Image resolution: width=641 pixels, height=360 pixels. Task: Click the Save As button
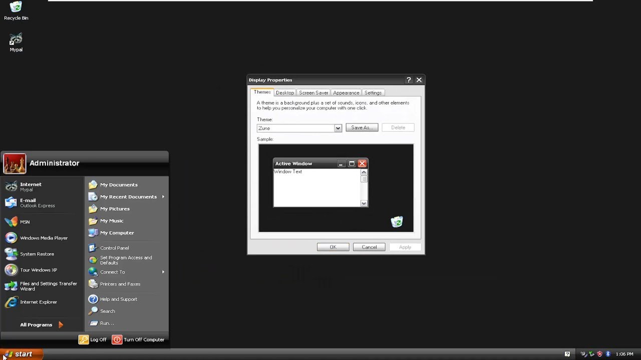click(362, 127)
